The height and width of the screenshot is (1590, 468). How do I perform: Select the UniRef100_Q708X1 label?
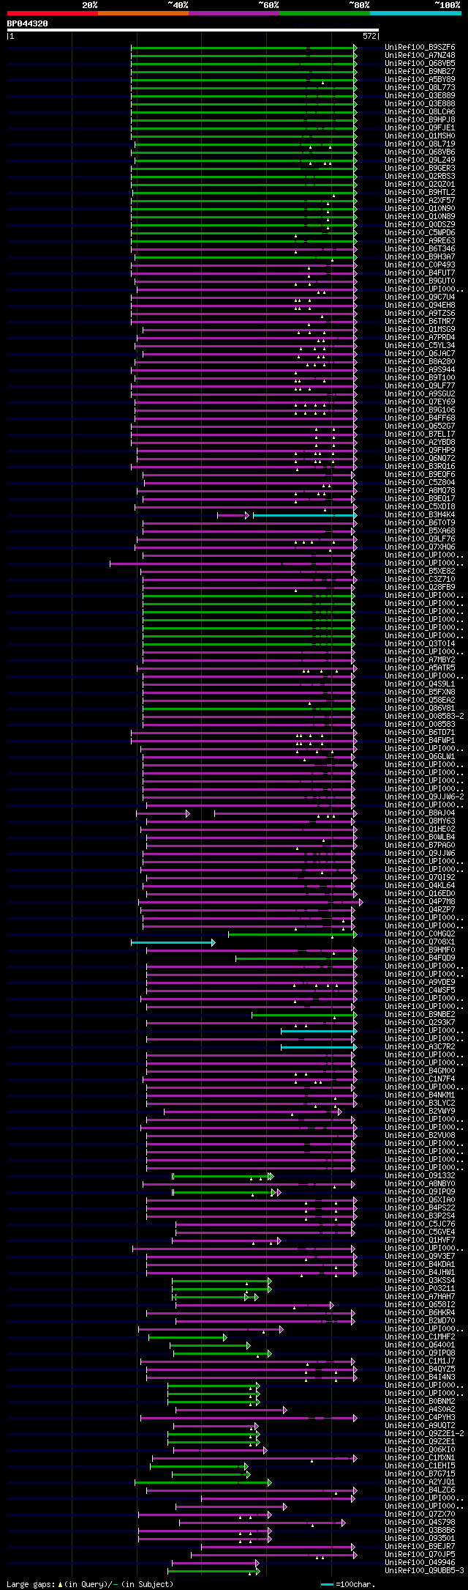point(420,942)
